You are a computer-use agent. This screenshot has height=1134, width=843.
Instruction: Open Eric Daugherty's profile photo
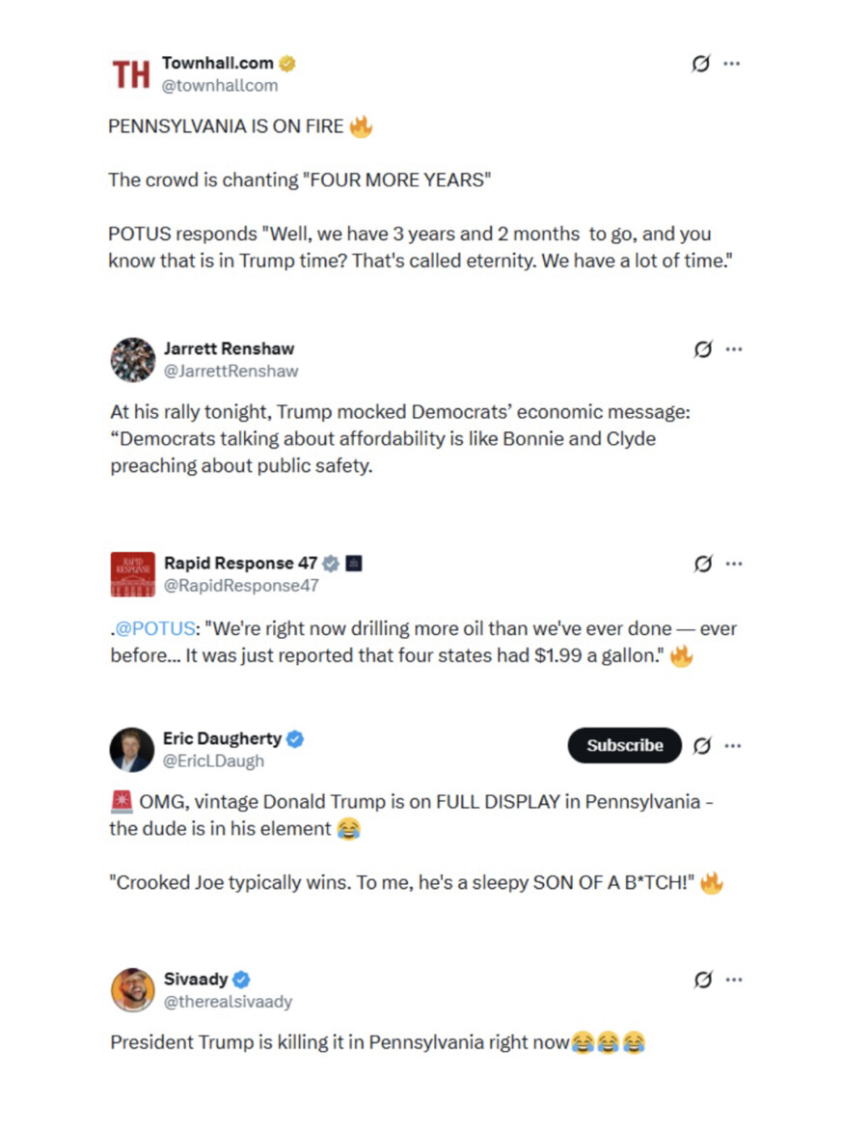pos(132,750)
